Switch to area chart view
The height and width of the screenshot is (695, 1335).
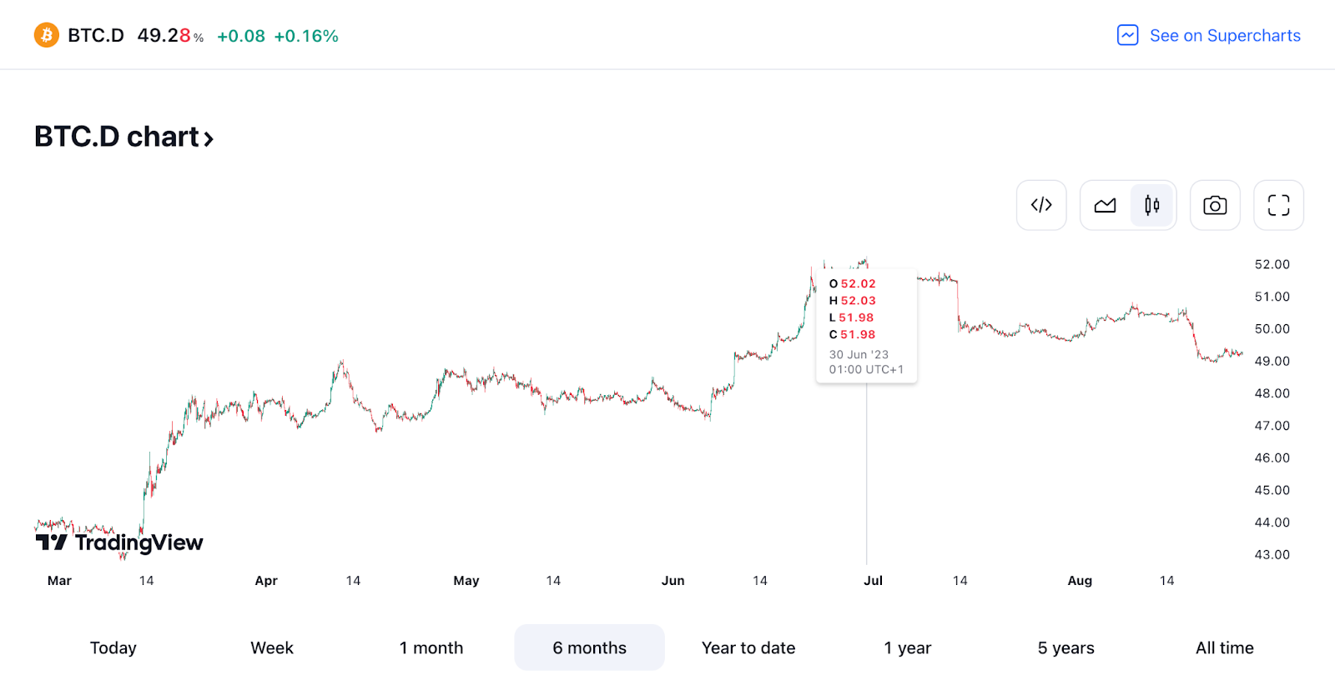1105,205
